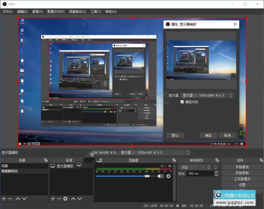Remove selected scene with minus icon
The width and height of the screenshot is (264, 209).
coord(10,199)
